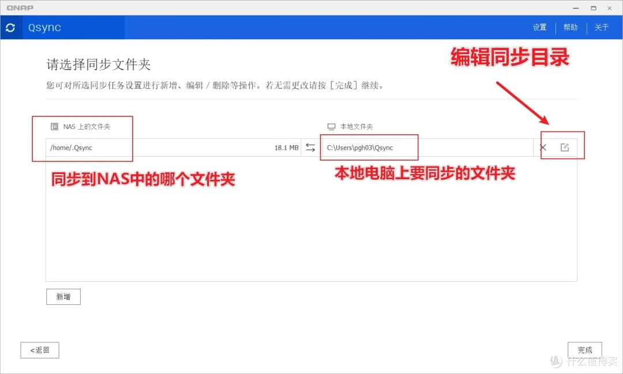Minimize the Qsync window
Screen dimensions: 623x374
[576, 8]
